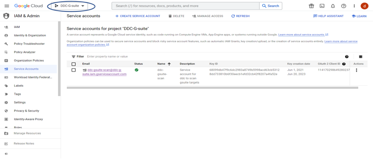Click the key ID starting 68099db4
Screen dimensions: 373x159
[x=244, y=70]
